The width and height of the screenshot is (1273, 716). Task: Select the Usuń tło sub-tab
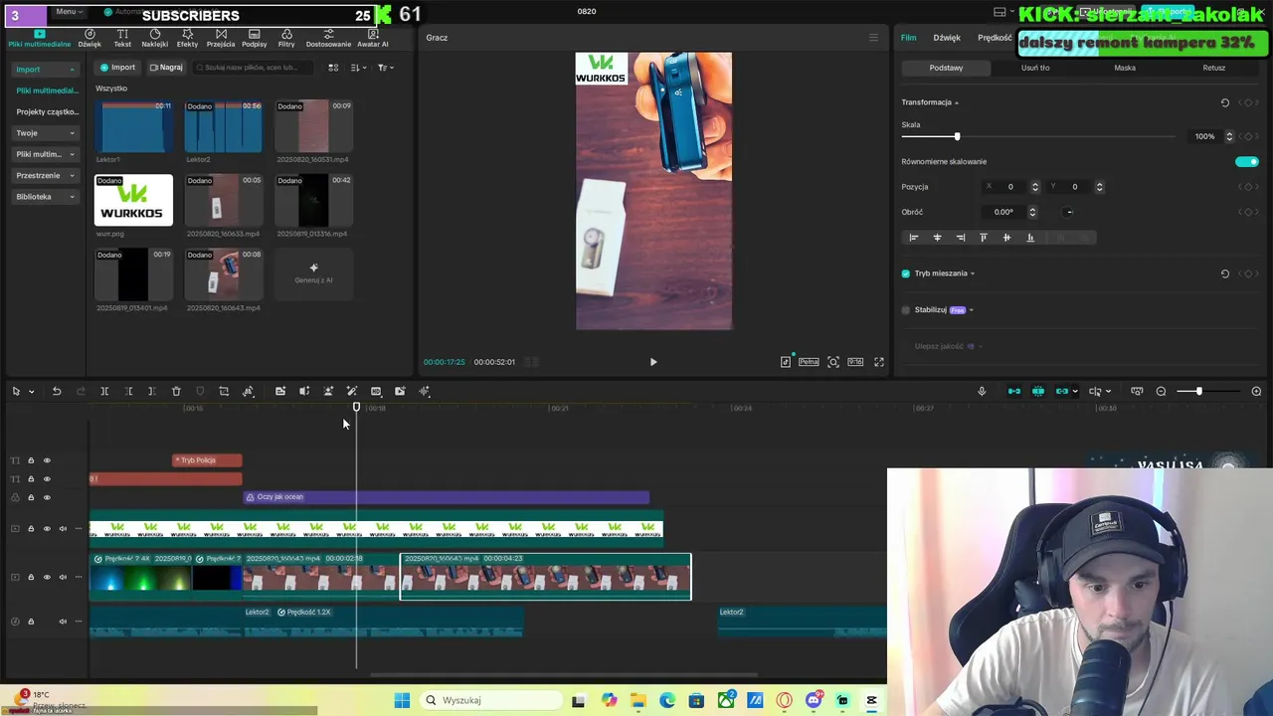point(1035,68)
